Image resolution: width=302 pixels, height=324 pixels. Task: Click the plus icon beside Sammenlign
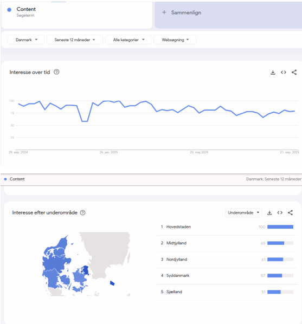(164, 12)
